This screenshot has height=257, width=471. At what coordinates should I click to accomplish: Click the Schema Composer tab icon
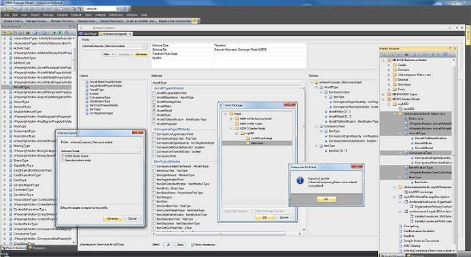pos(101,34)
